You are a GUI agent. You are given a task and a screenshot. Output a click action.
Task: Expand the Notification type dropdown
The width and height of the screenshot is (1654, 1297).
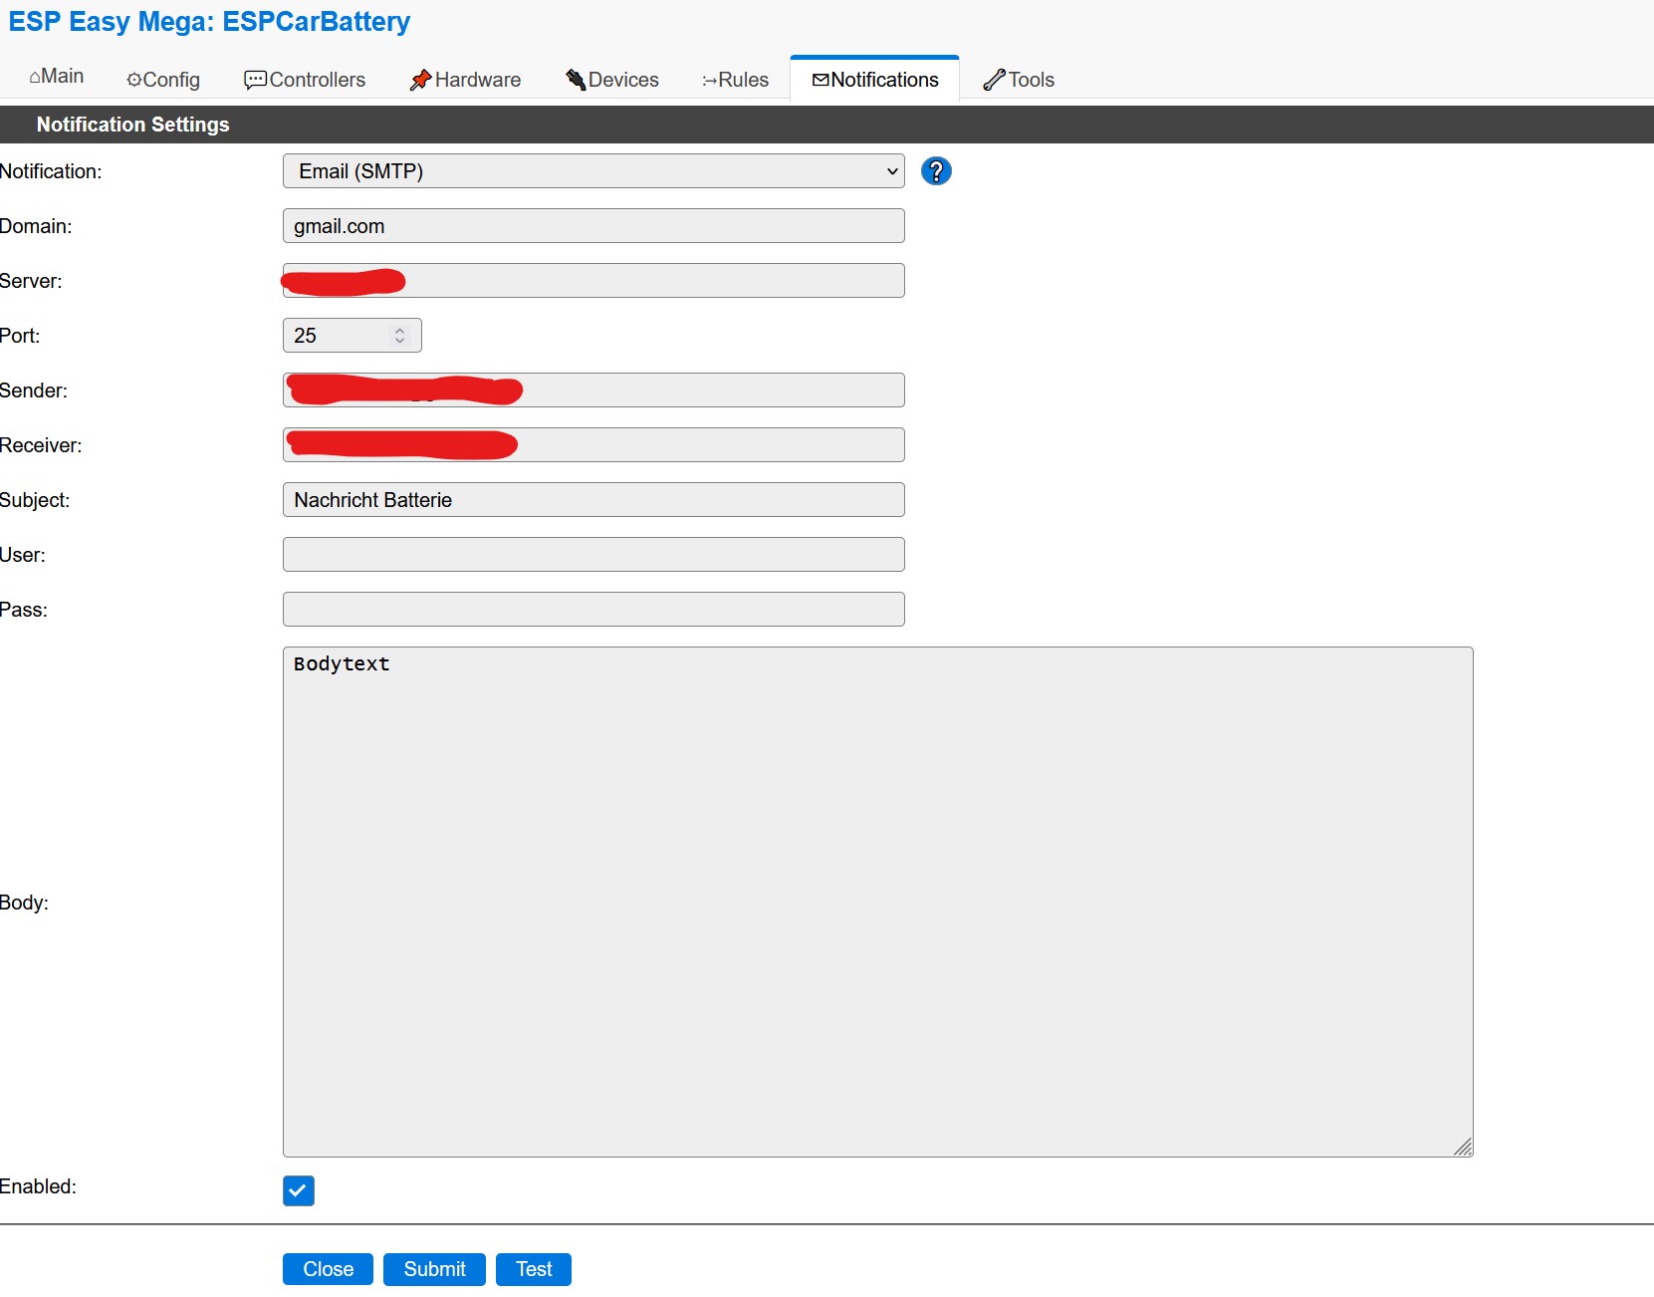[593, 171]
